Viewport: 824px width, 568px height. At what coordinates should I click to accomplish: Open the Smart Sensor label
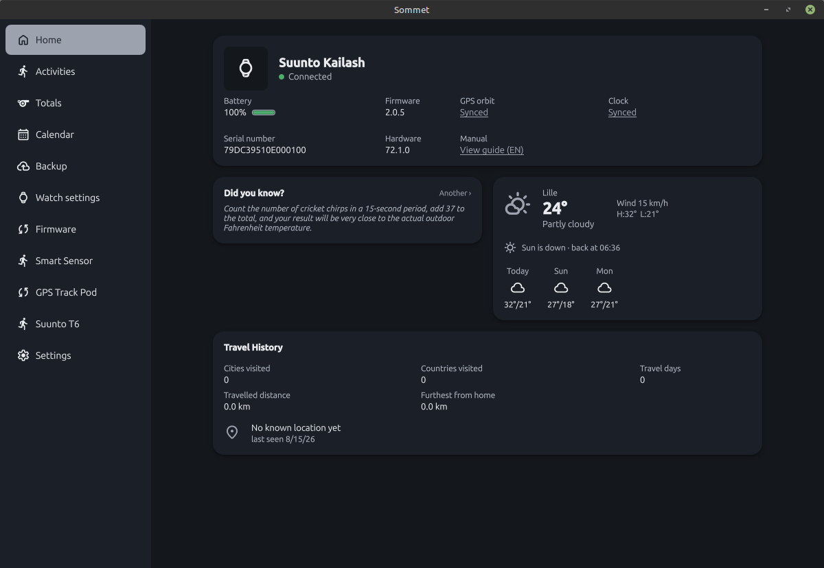coord(64,261)
